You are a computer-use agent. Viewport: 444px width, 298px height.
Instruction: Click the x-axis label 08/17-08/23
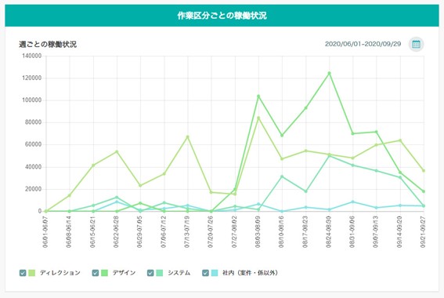pyautogui.click(x=305, y=232)
